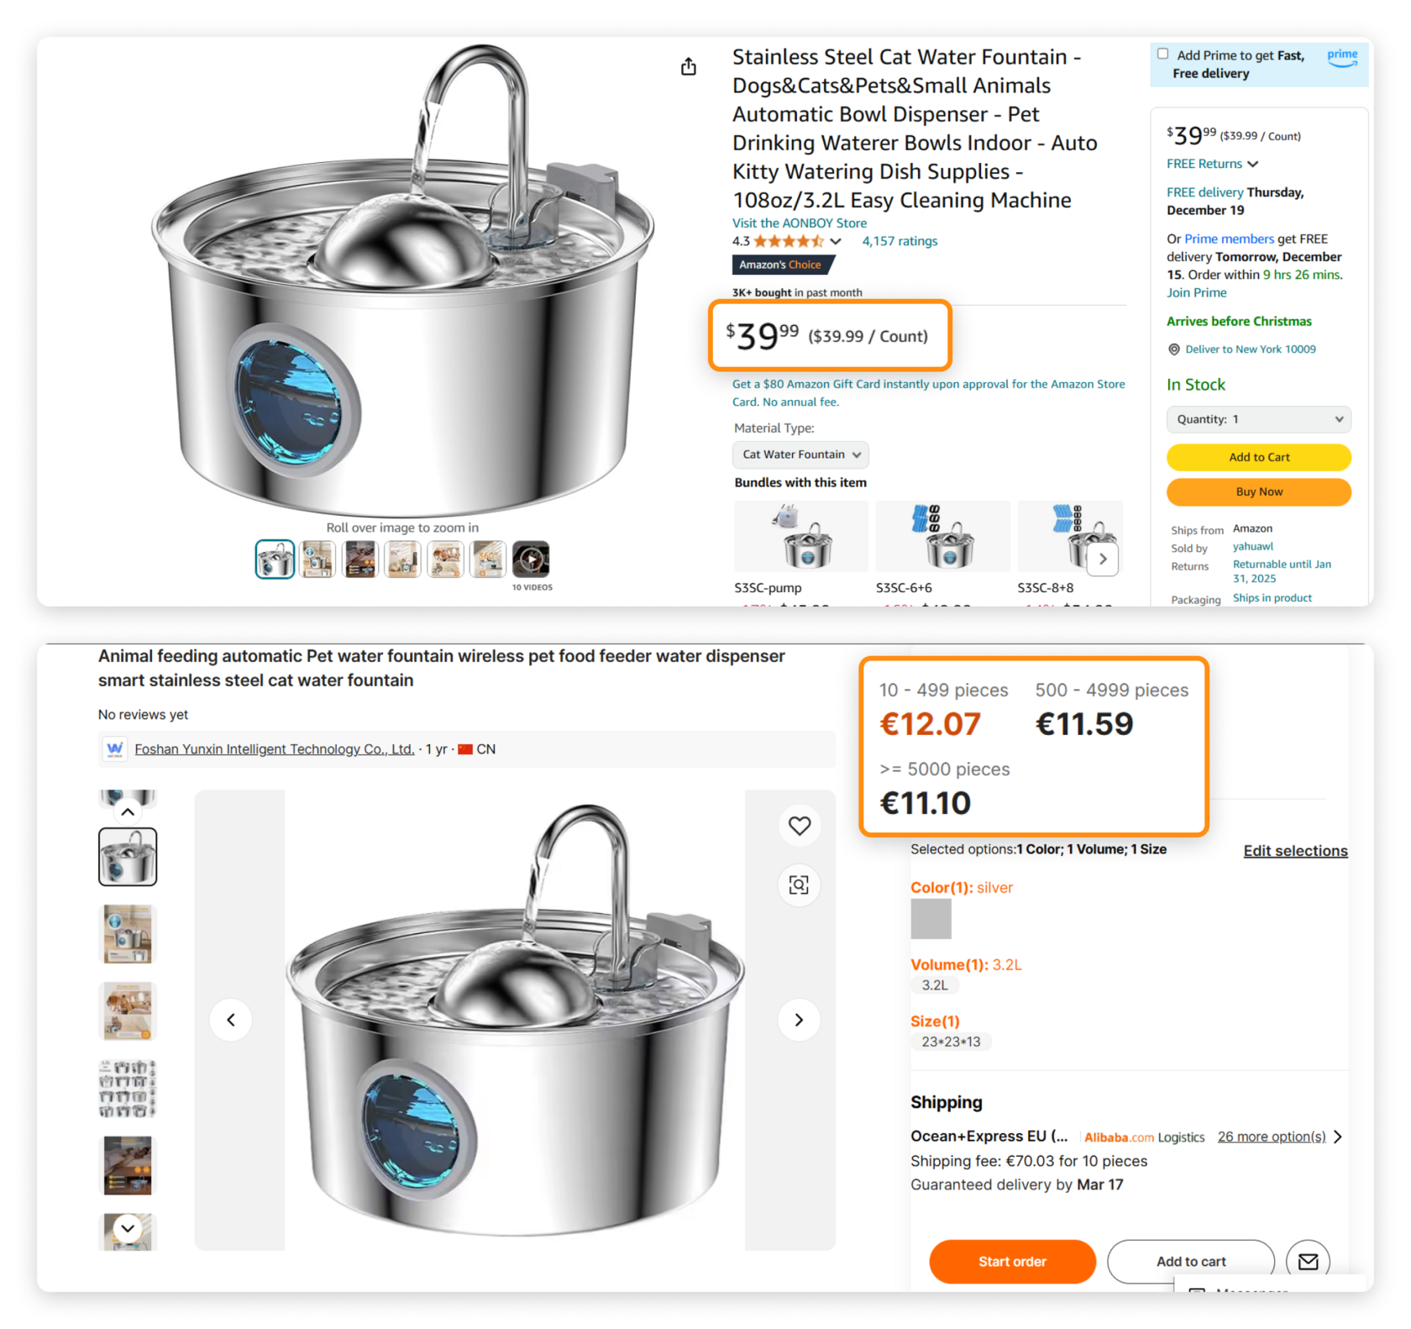Viewport: 1411px width, 1329px height.
Task: Click the Start order button
Action: point(1012,1261)
